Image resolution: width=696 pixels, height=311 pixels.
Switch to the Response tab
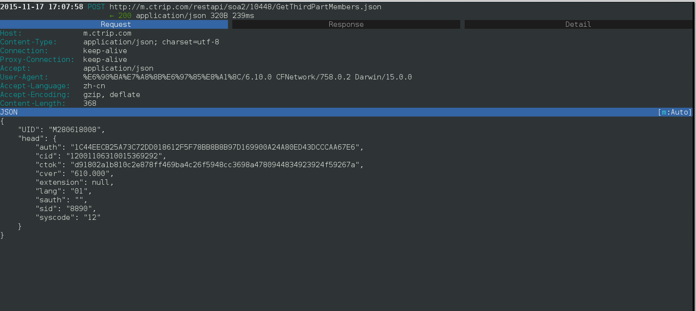pos(346,24)
